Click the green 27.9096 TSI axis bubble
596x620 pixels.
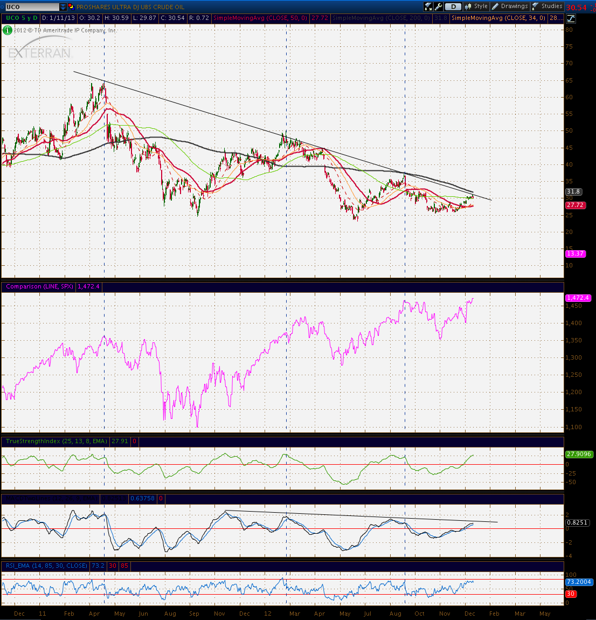click(x=578, y=454)
